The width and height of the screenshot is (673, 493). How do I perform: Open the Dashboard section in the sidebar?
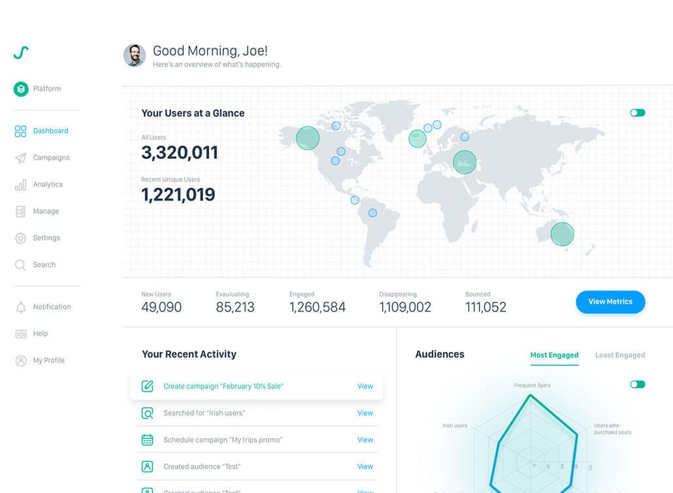pos(50,131)
